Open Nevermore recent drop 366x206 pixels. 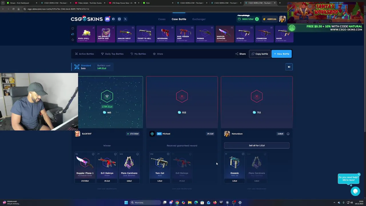(165, 34)
